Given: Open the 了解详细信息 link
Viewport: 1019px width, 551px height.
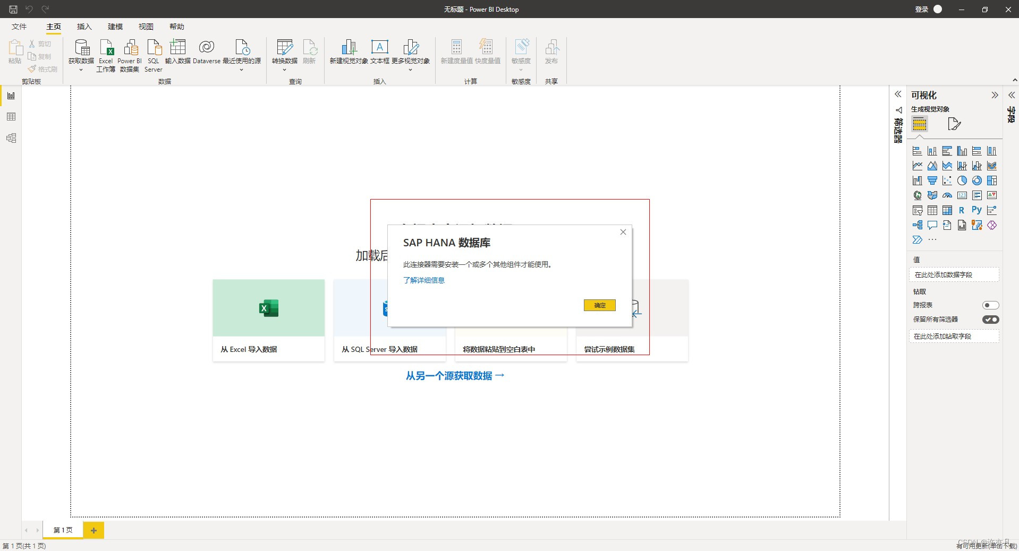Looking at the screenshot, I should (x=424, y=280).
